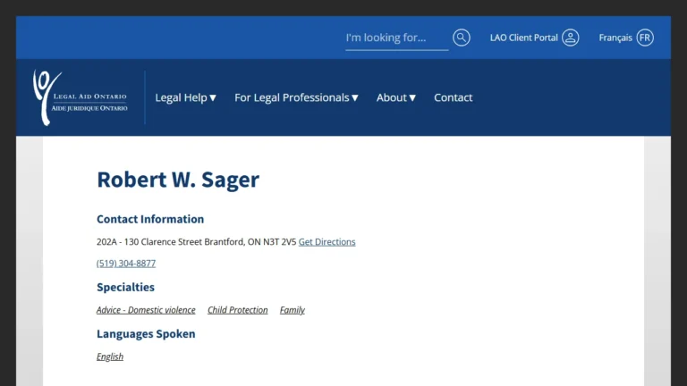687x386 pixels.
Task: Open the Child Protection specialty link
Action: 237,310
